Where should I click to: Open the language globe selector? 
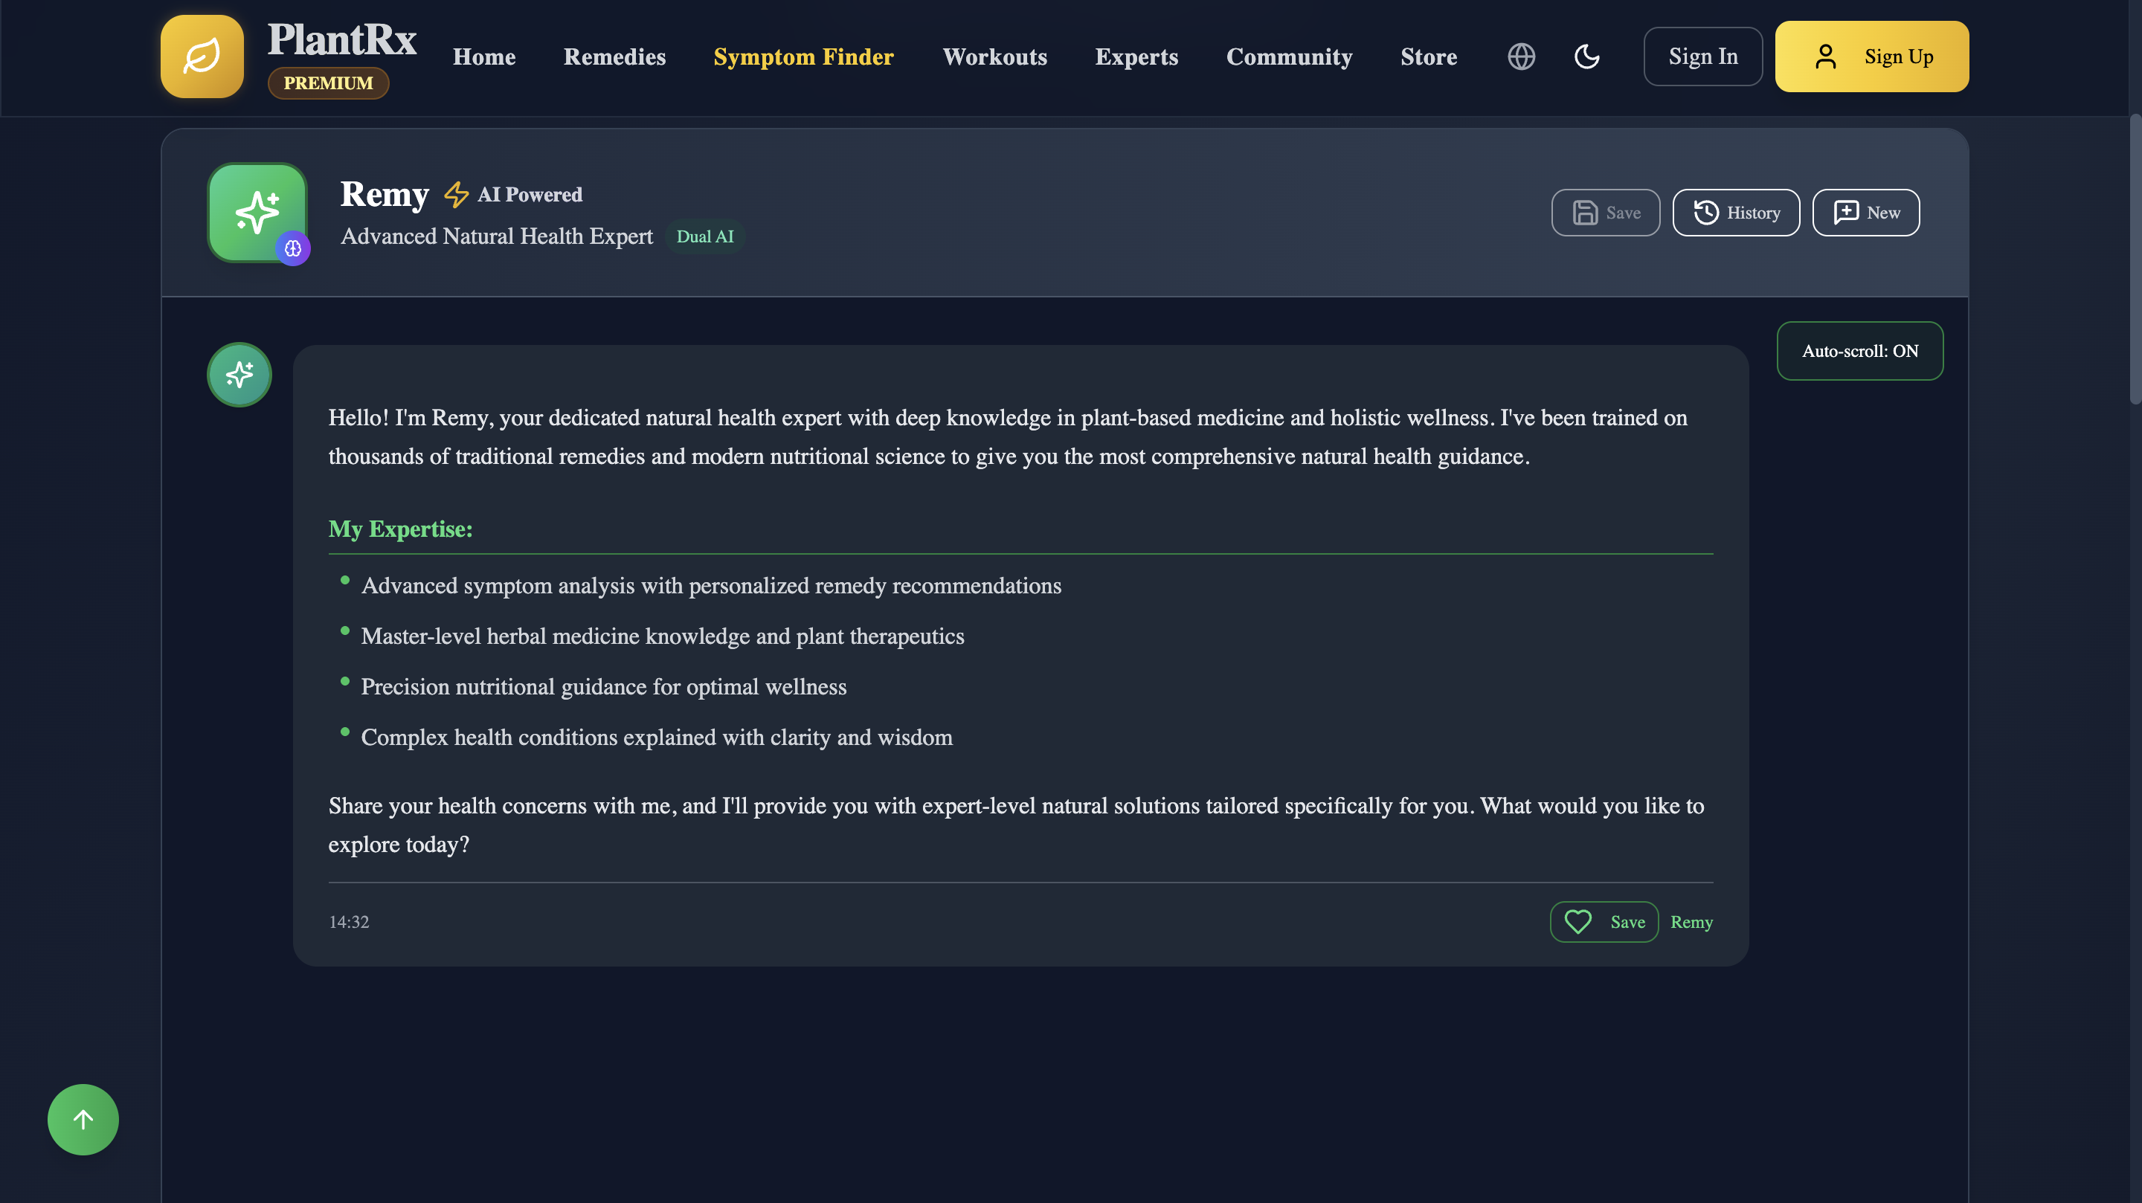(1521, 57)
